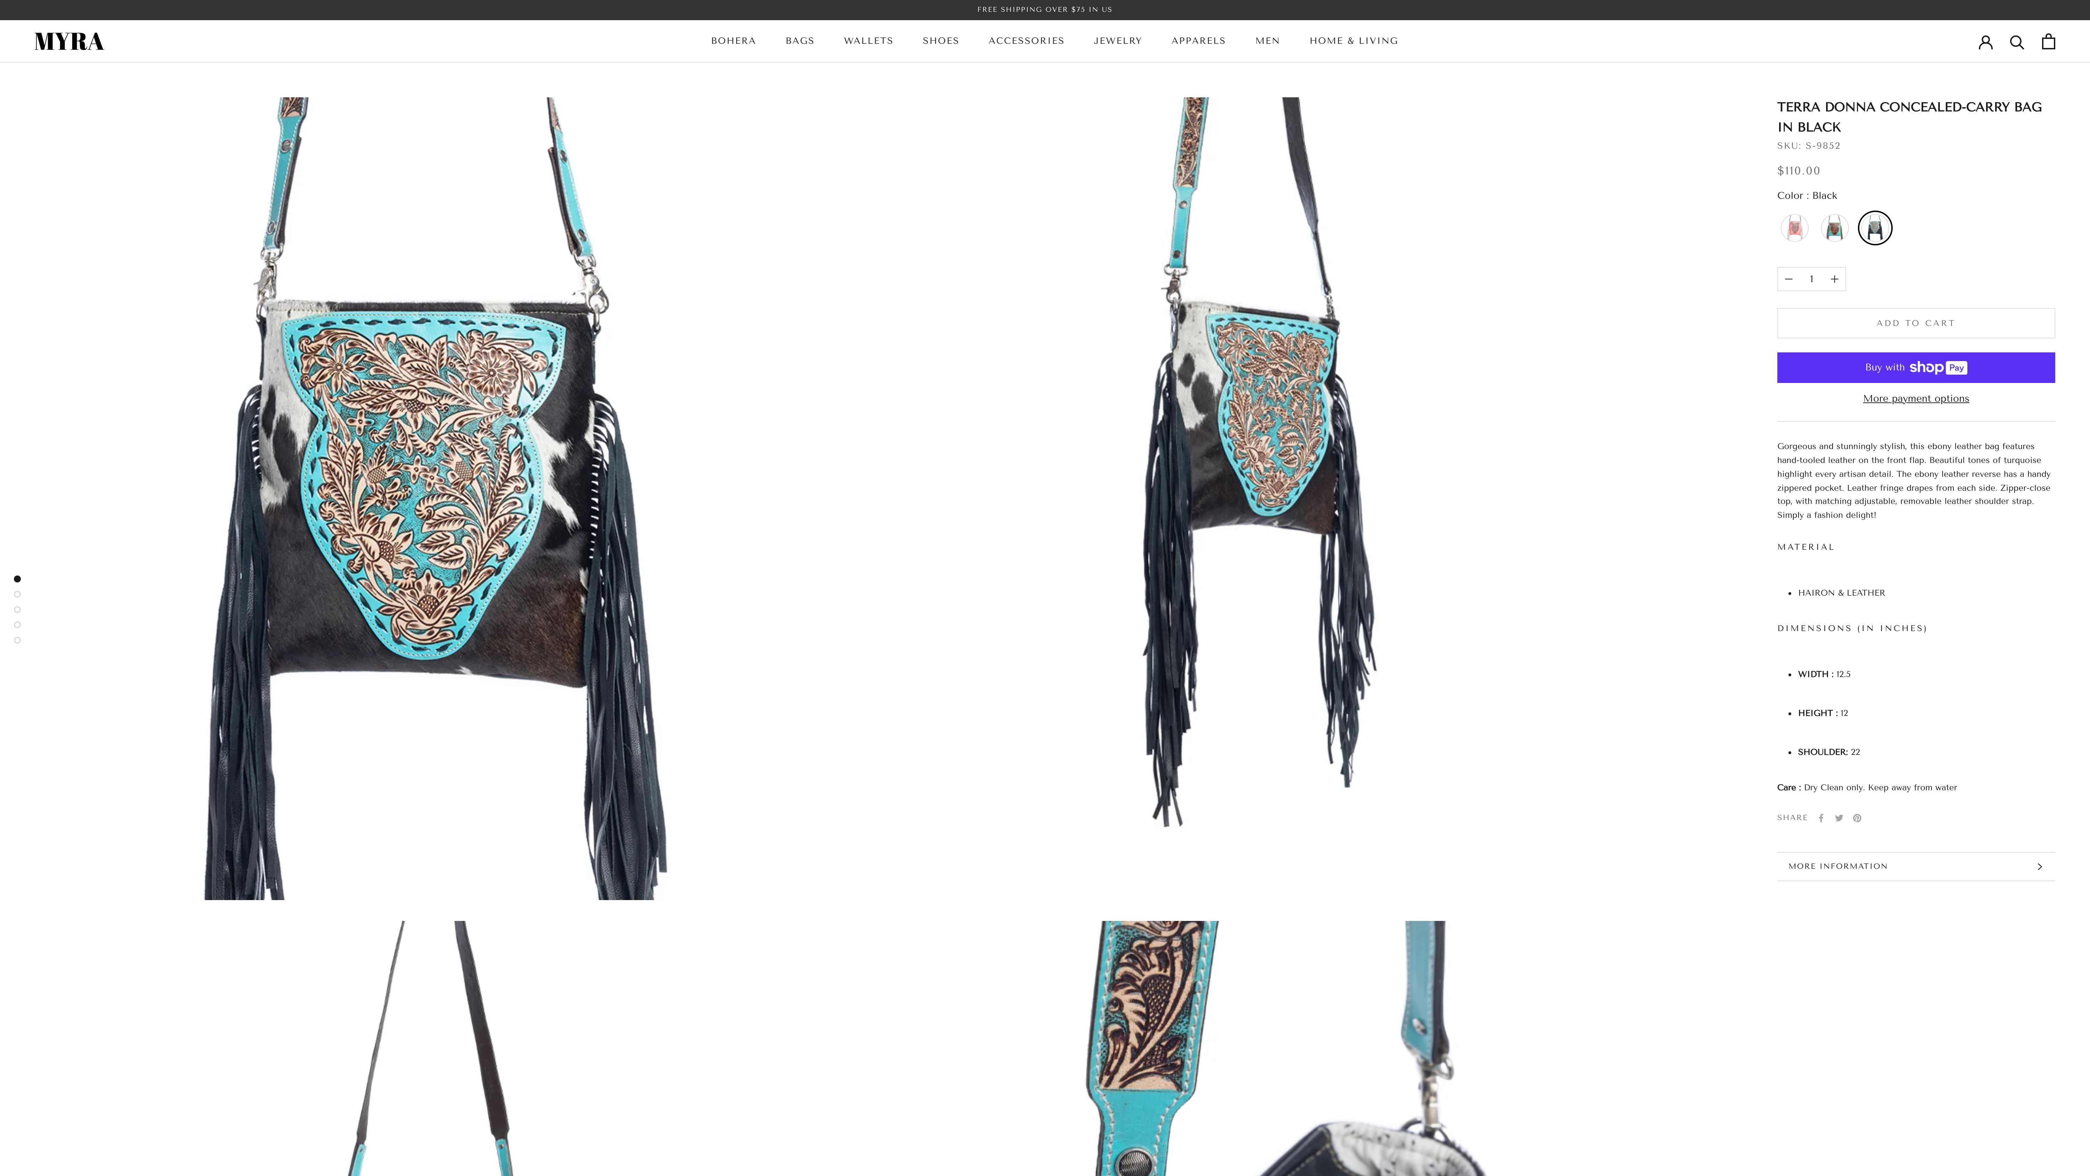Viewport: 2090px width, 1176px height.
Task: Jump to third image dot indicator
Action: point(17,610)
